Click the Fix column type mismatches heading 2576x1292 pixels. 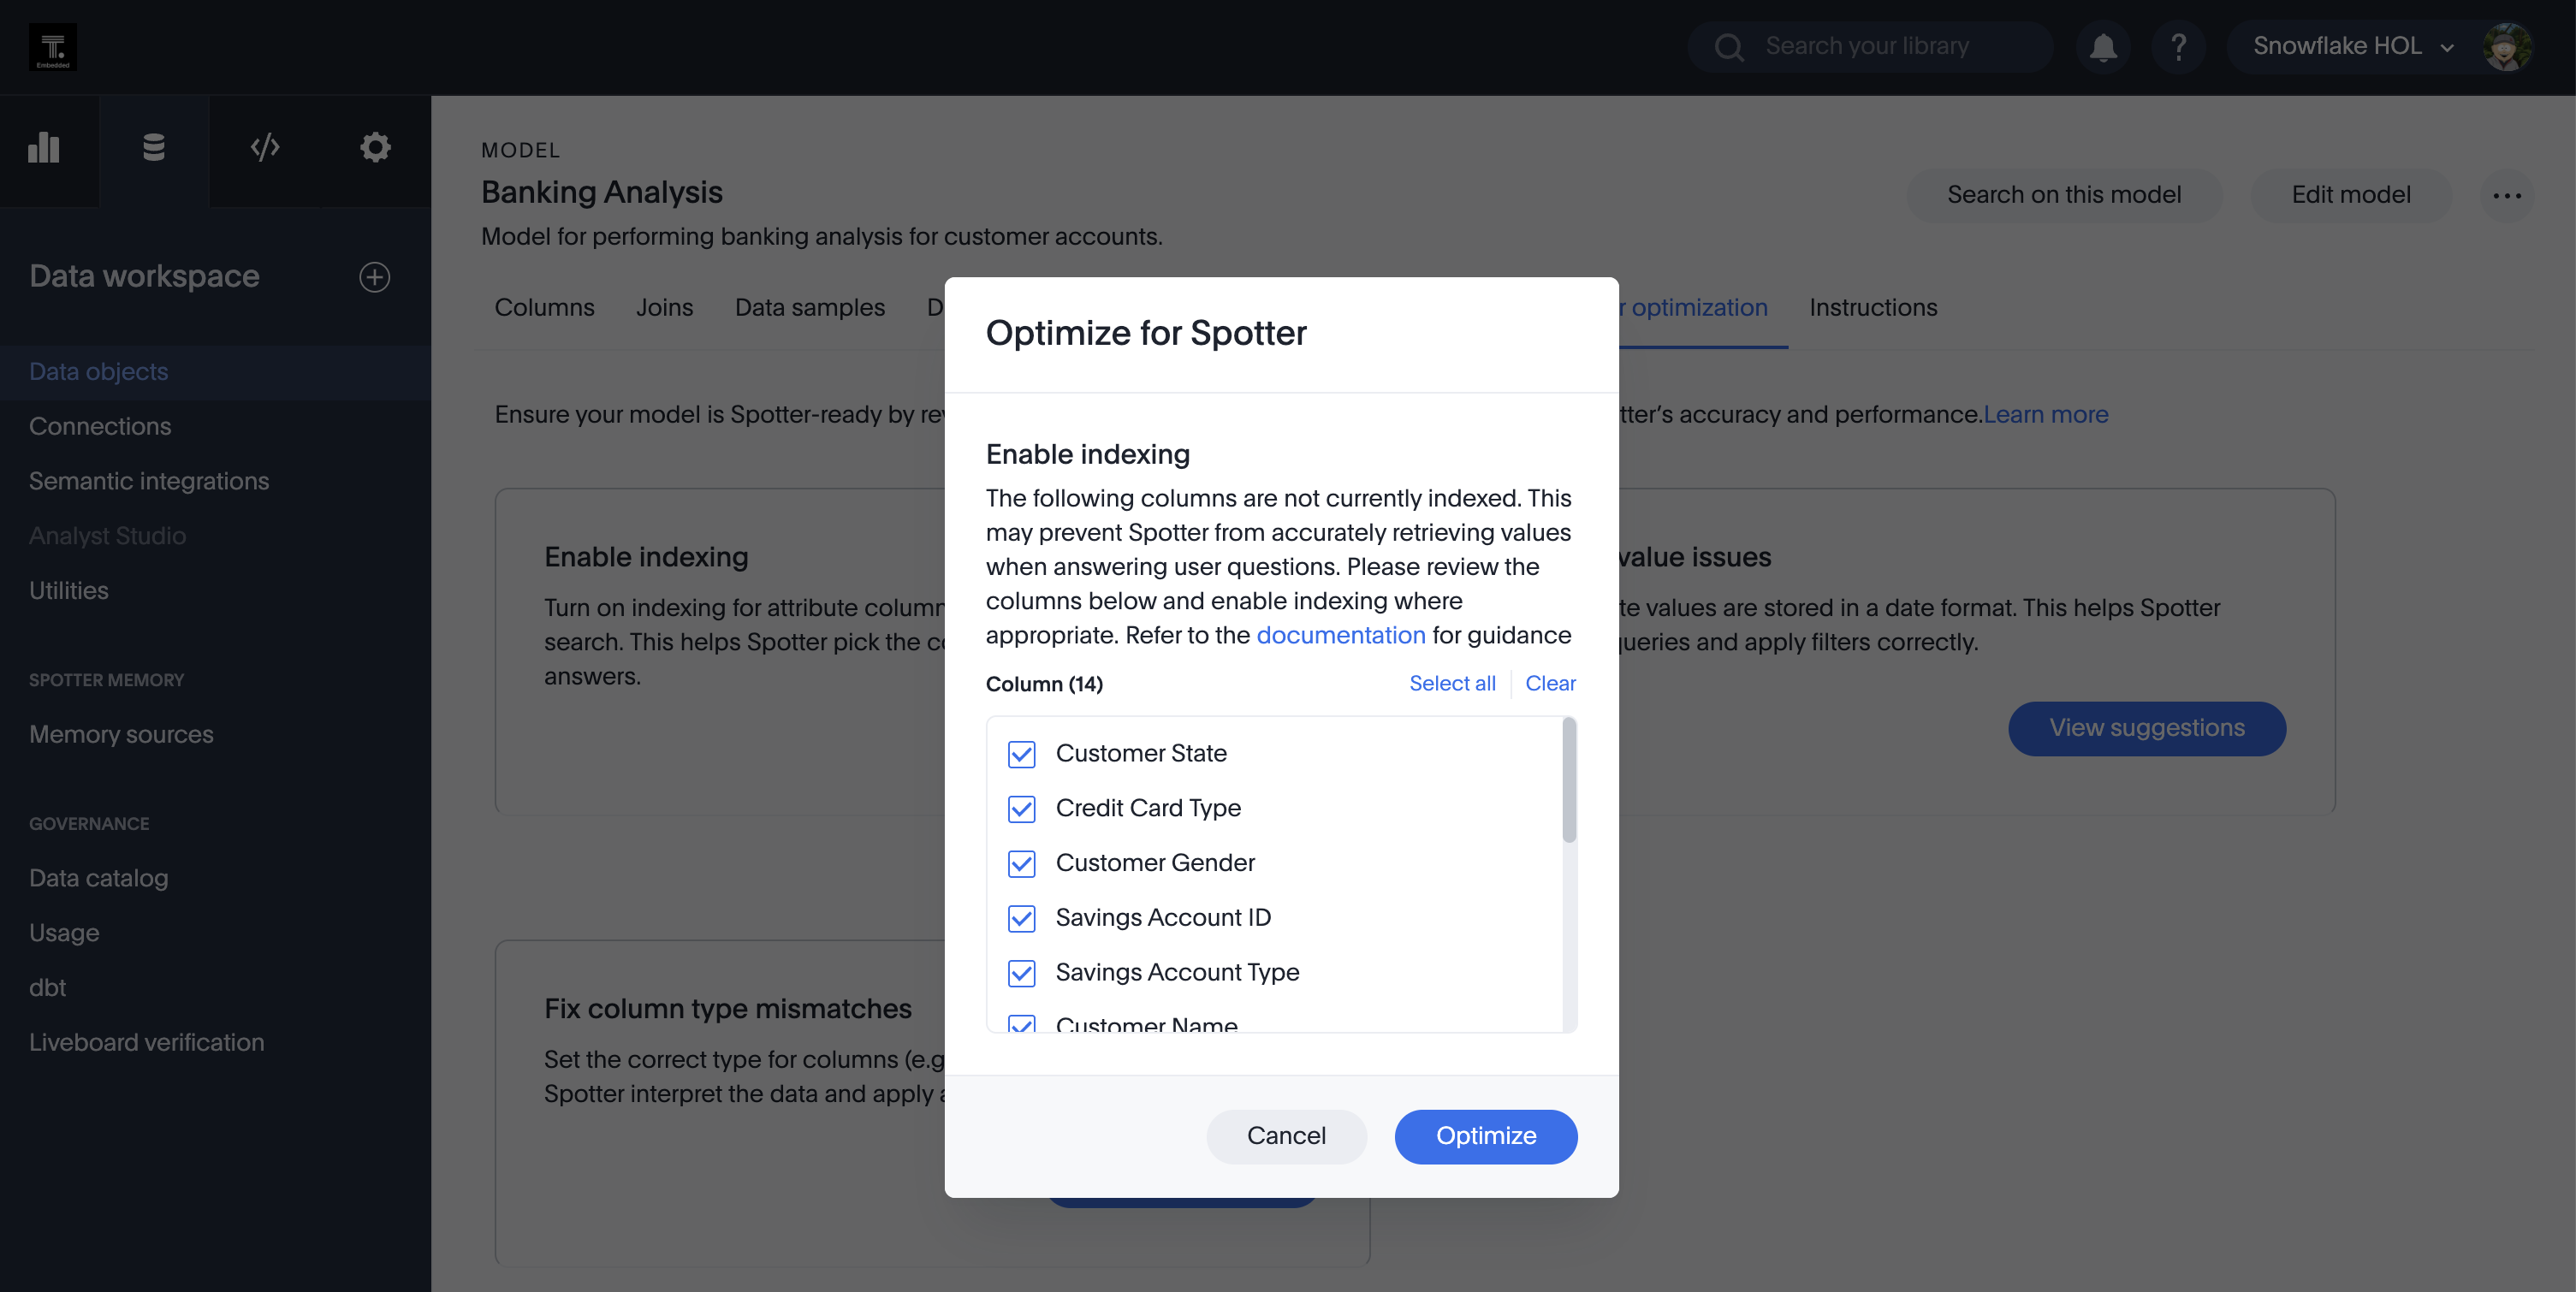coord(728,1009)
